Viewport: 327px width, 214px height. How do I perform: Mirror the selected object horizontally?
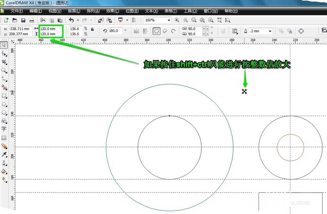(x=137, y=31)
